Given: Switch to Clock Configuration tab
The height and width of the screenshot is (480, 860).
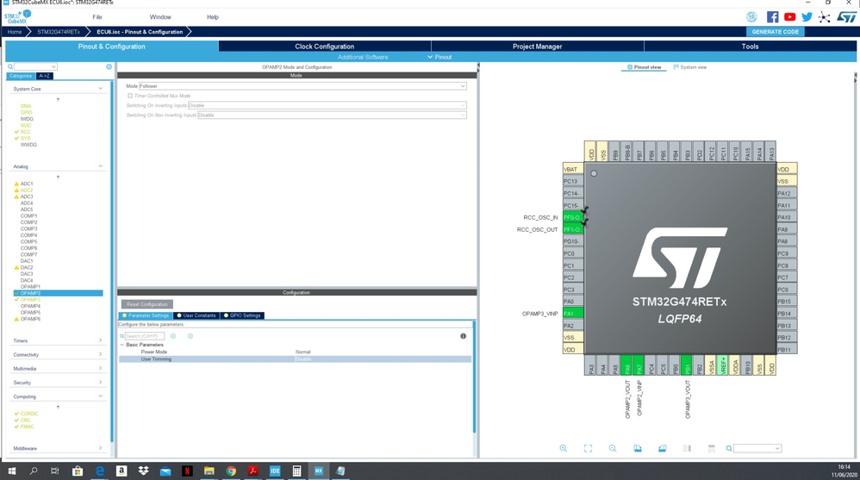Looking at the screenshot, I should pyautogui.click(x=325, y=47).
